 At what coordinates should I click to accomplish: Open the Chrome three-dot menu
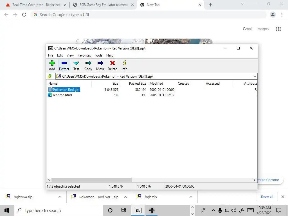coord(282,15)
